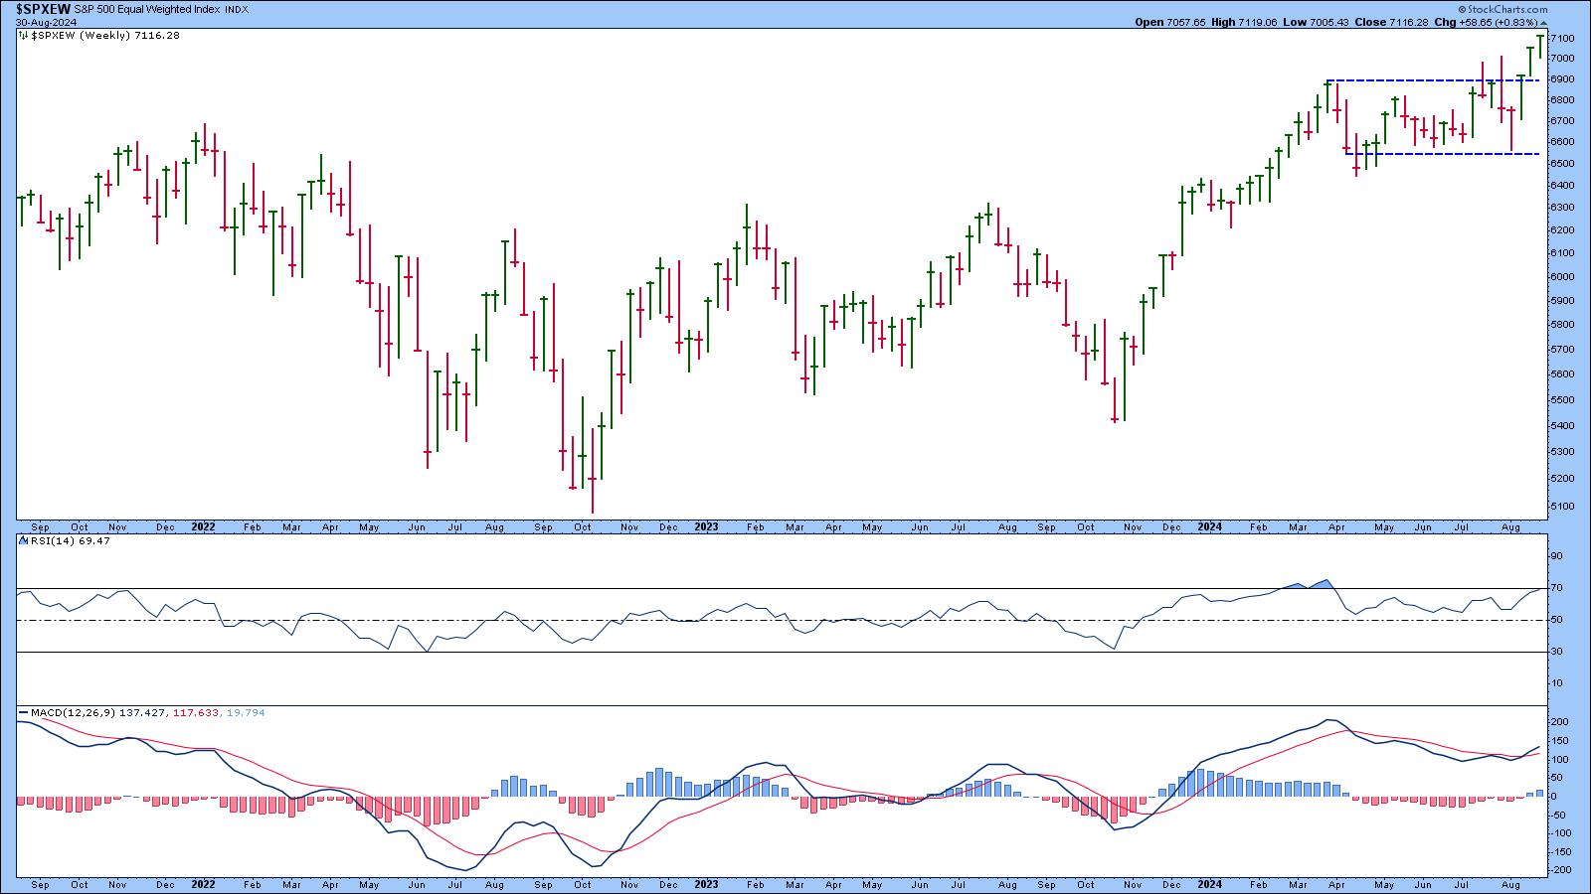Click the MACD 200 scale label
This screenshot has height=894, width=1591.
pyautogui.click(x=1558, y=722)
